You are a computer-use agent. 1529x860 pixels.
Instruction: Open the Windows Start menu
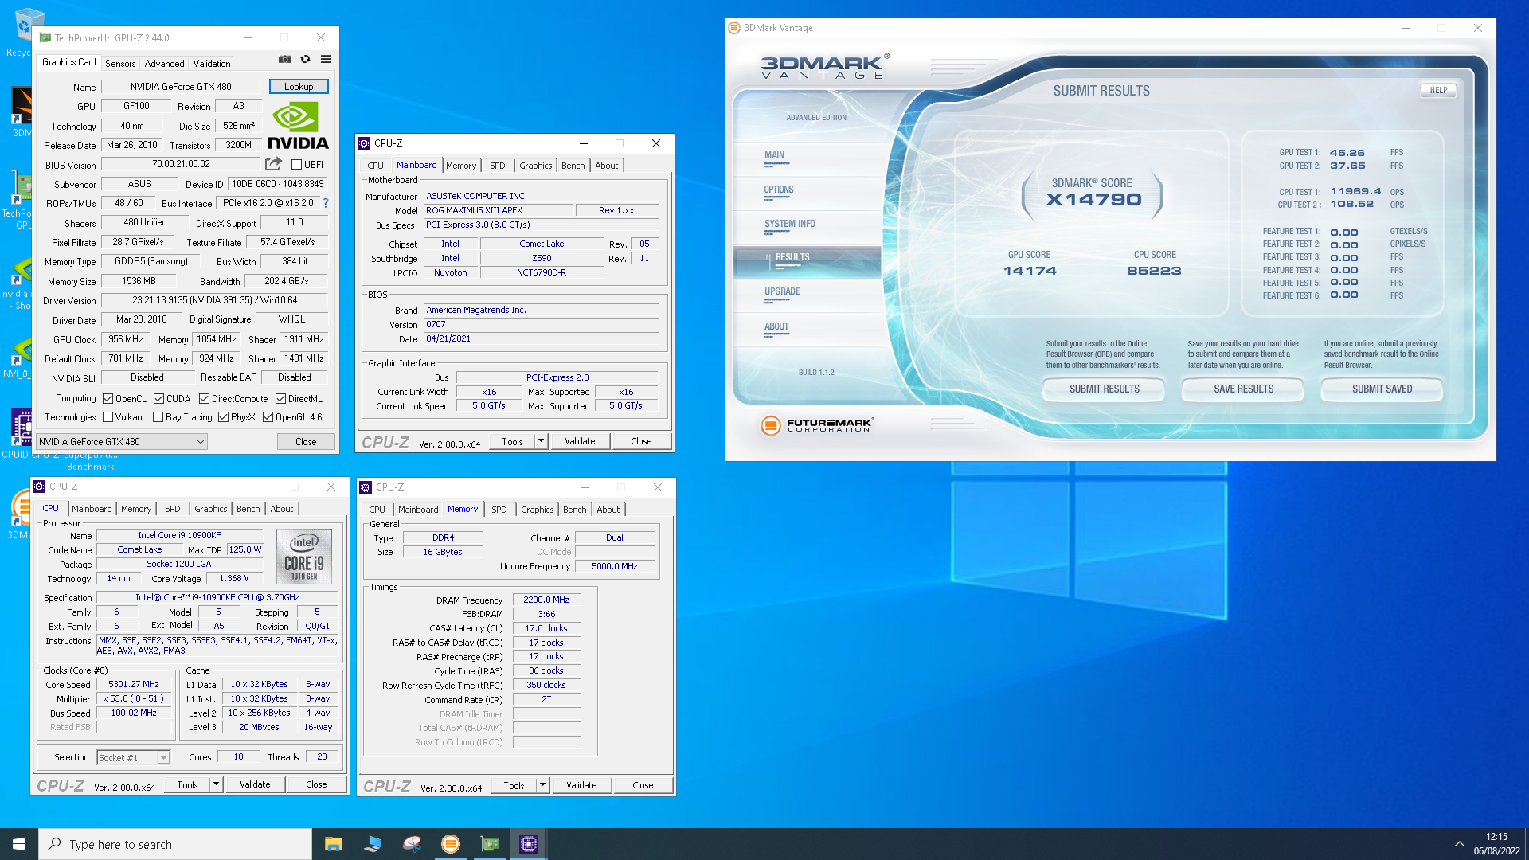click(x=19, y=844)
